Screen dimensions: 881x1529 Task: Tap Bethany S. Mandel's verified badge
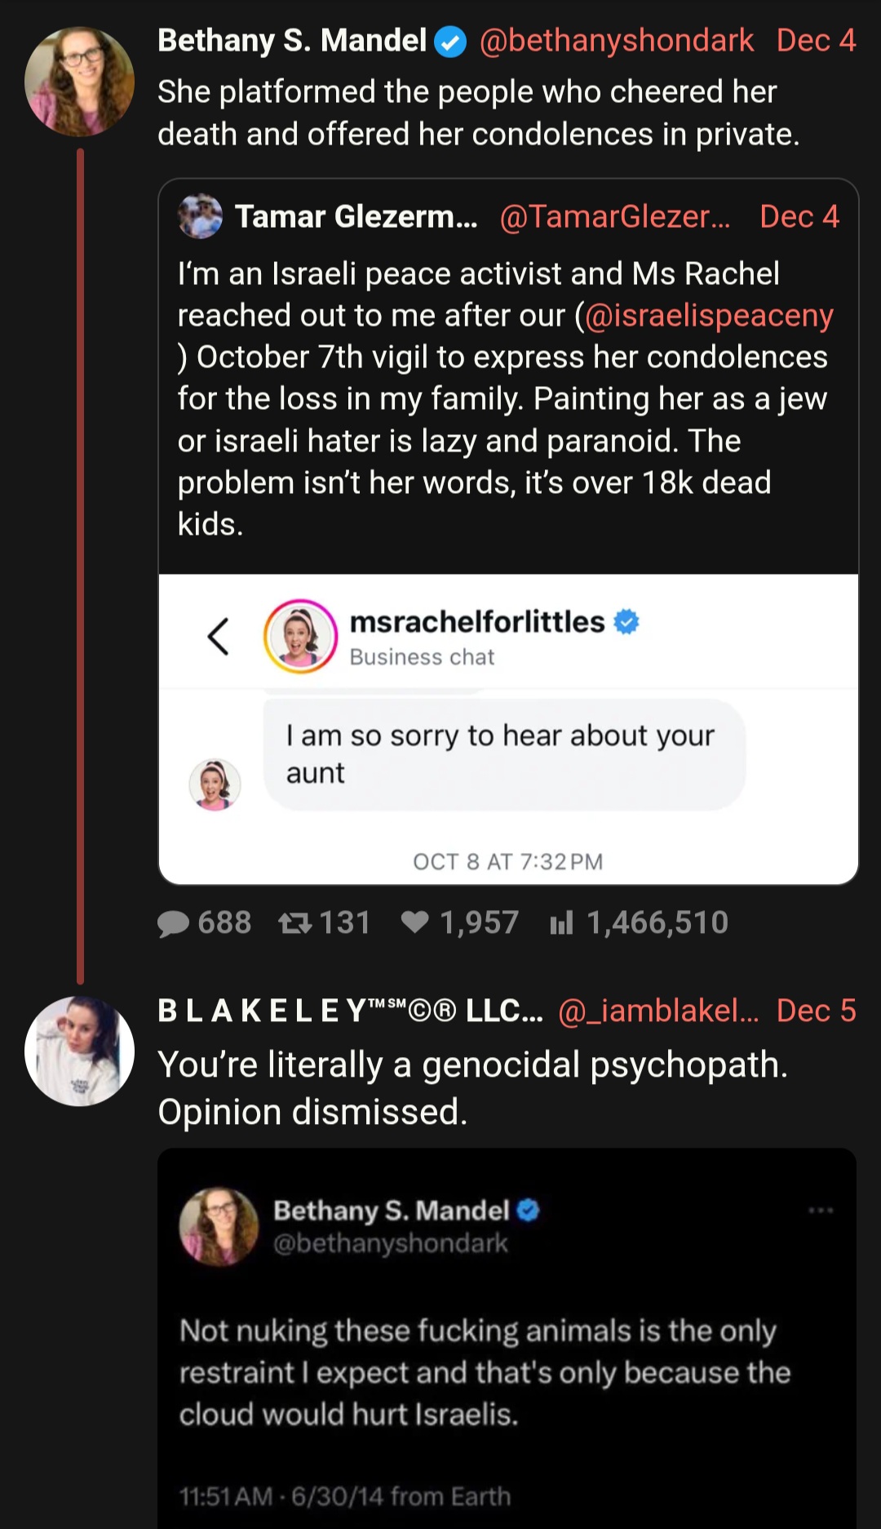pyautogui.click(x=449, y=41)
